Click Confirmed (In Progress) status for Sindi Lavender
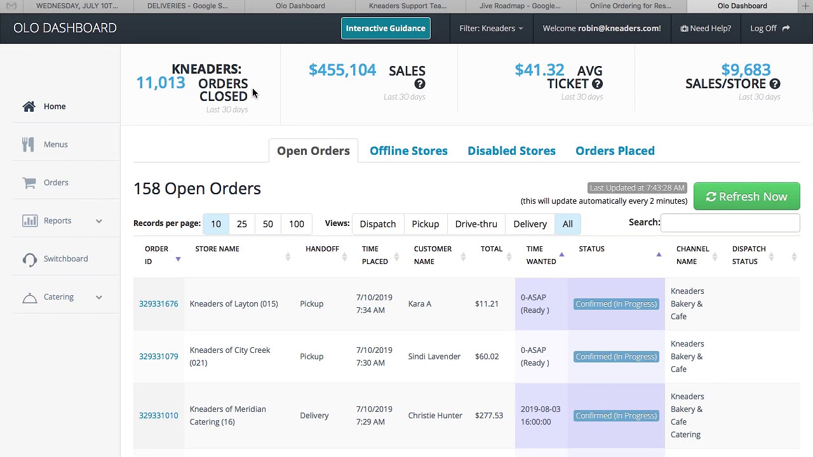The image size is (813, 457). point(616,357)
